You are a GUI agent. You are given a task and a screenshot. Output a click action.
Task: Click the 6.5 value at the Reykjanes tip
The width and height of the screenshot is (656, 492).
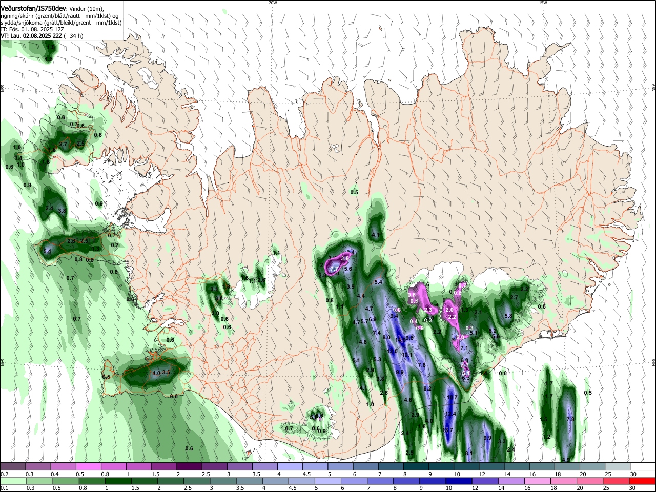(106, 377)
